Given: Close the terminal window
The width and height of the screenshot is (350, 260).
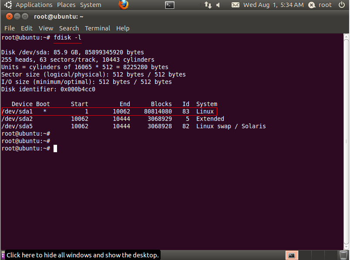Looking at the screenshot, I should pos(9,16).
